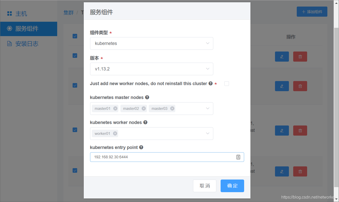Screen dimensions: 339x202
Task: Toggle the third data row checkbox
Action: click(75, 130)
